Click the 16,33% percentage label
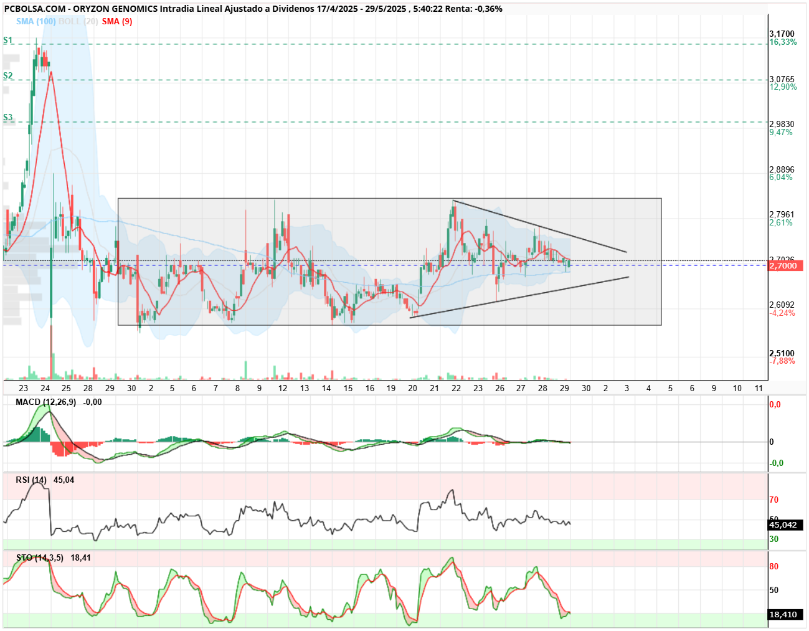The height and width of the screenshot is (631, 809). (783, 42)
